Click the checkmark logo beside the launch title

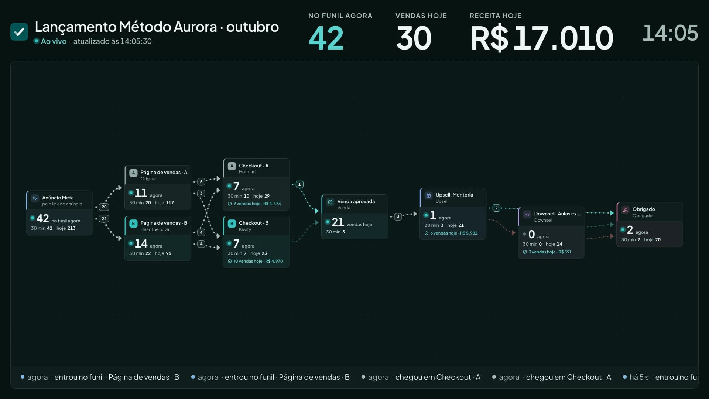[x=19, y=32]
